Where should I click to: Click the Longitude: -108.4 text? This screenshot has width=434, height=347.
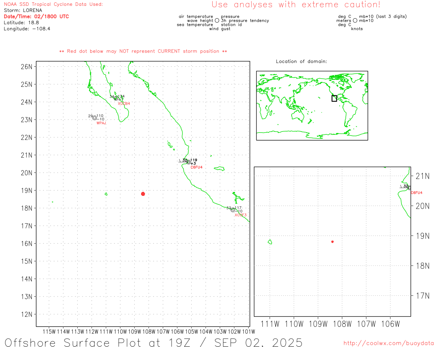[x=27, y=29]
